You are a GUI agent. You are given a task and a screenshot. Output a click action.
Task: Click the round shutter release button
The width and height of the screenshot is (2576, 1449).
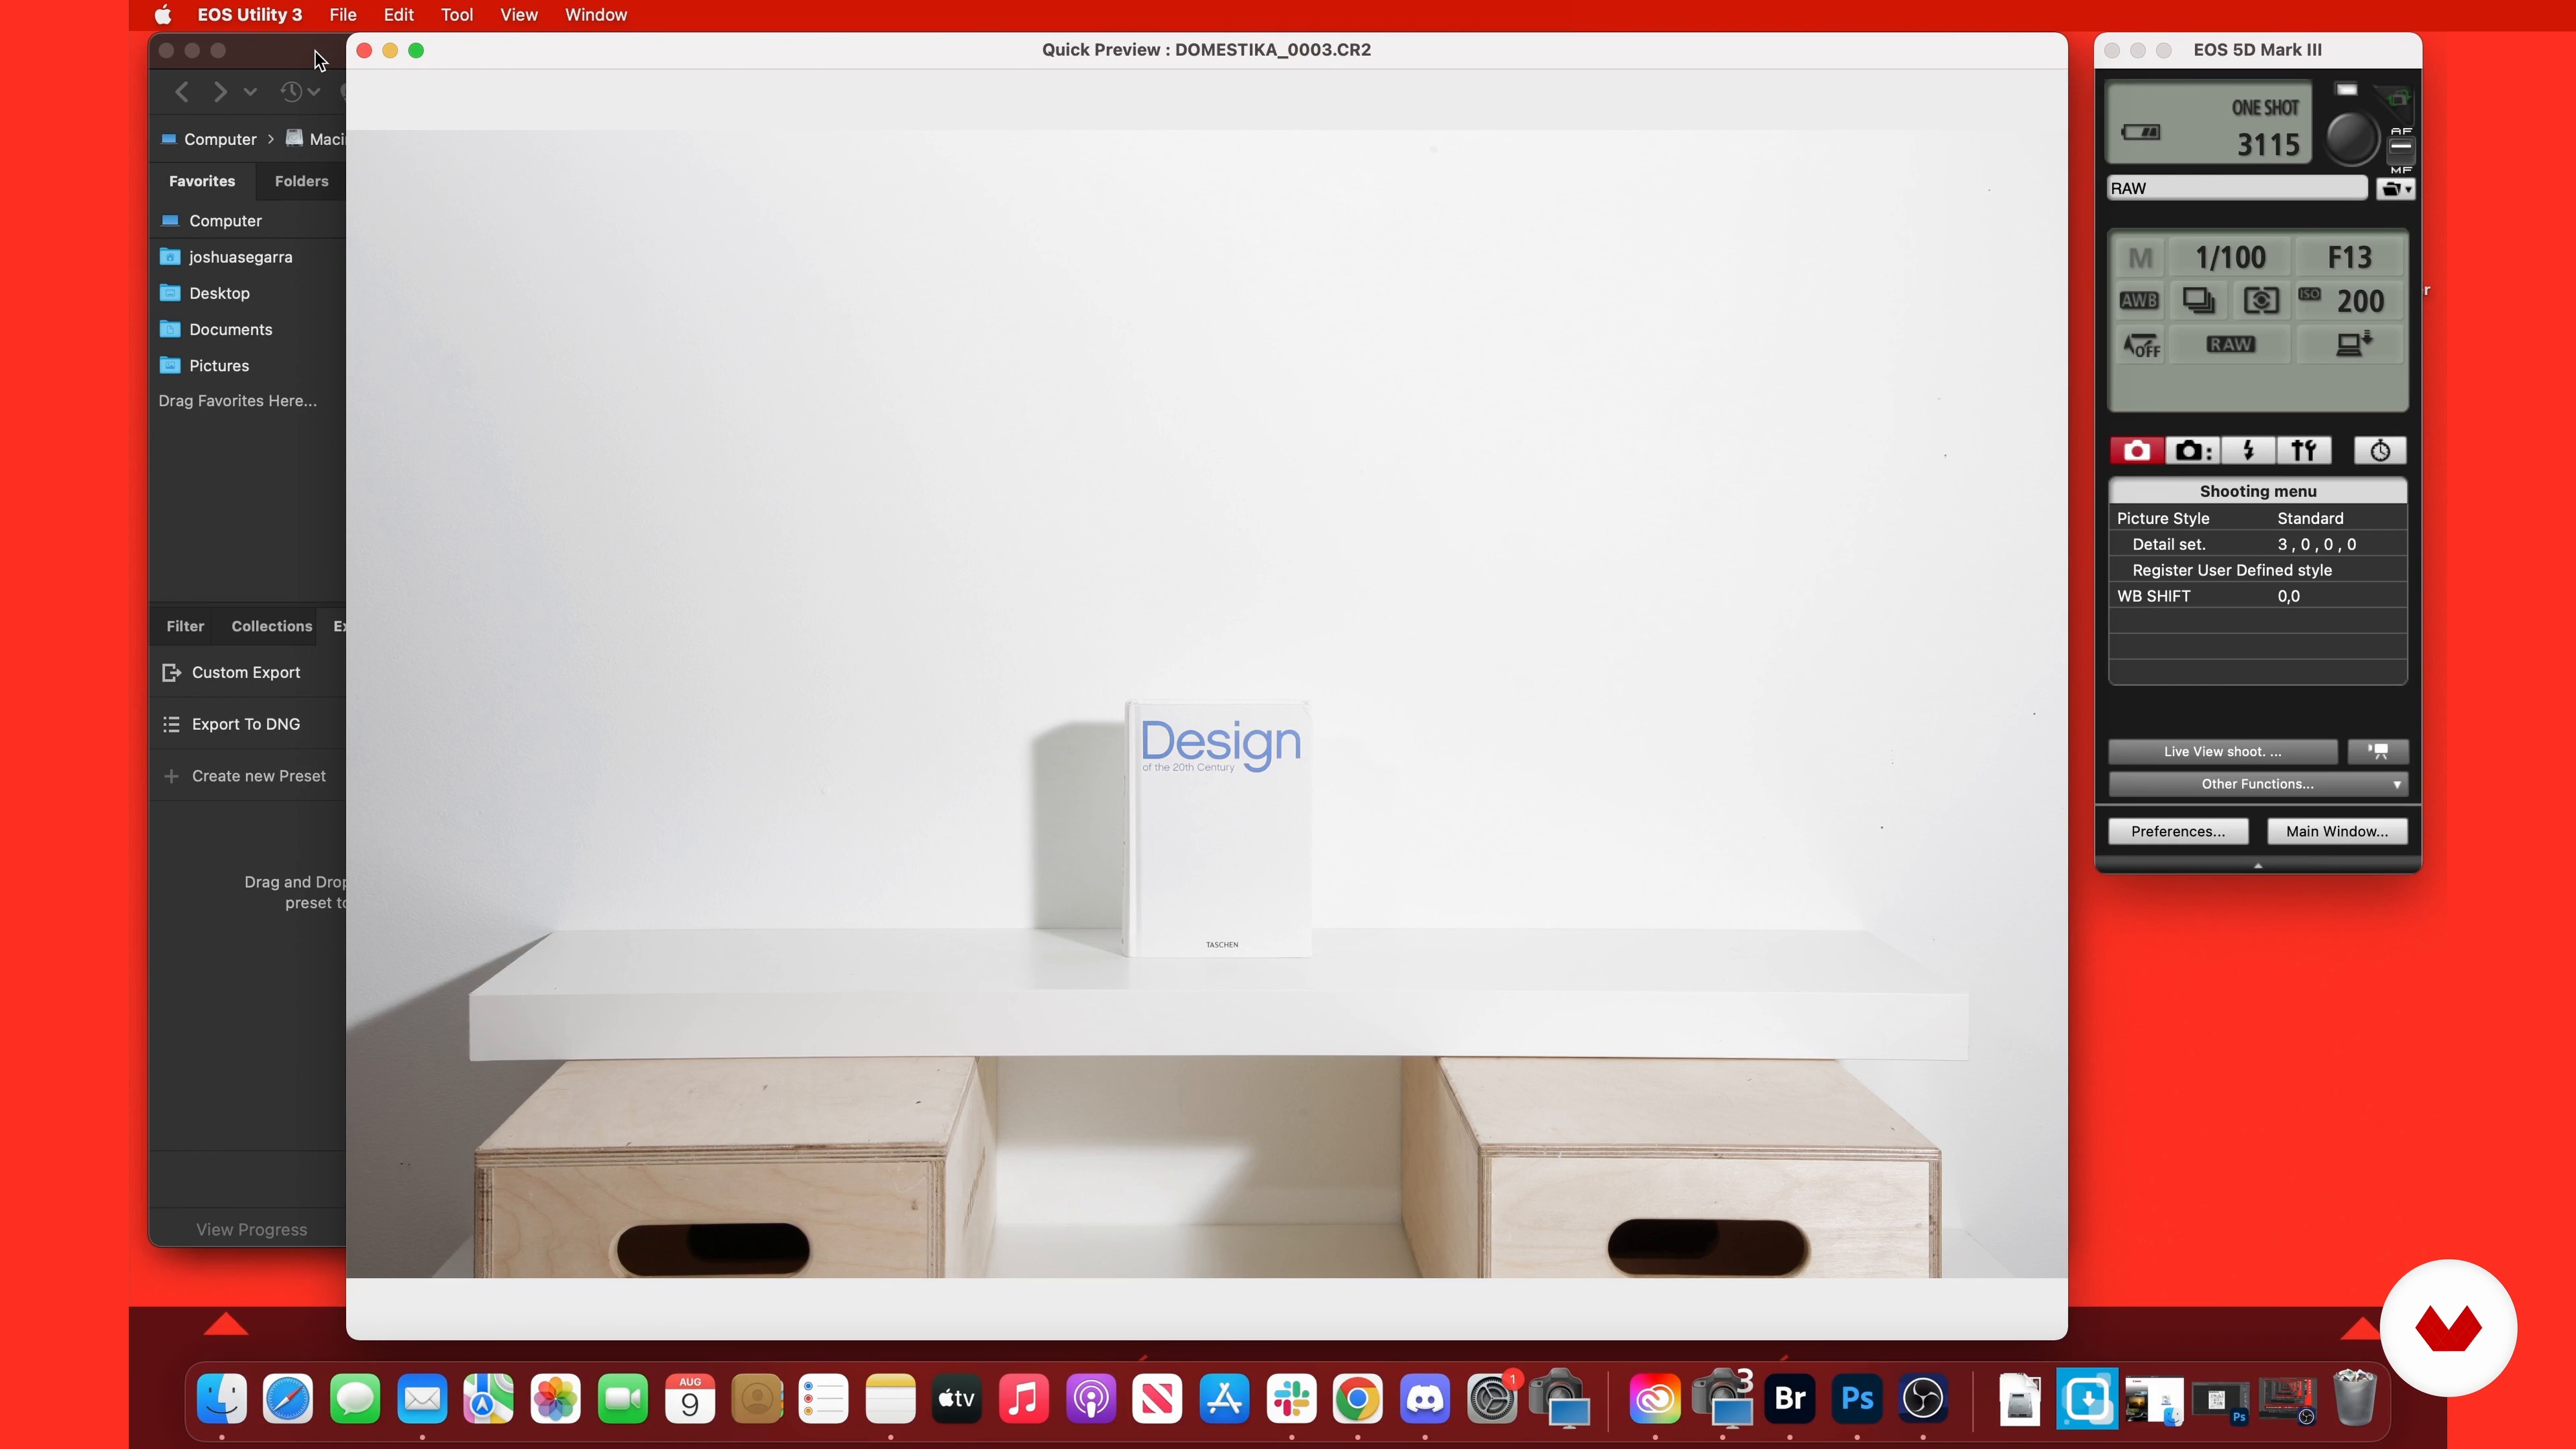point(2350,138)
